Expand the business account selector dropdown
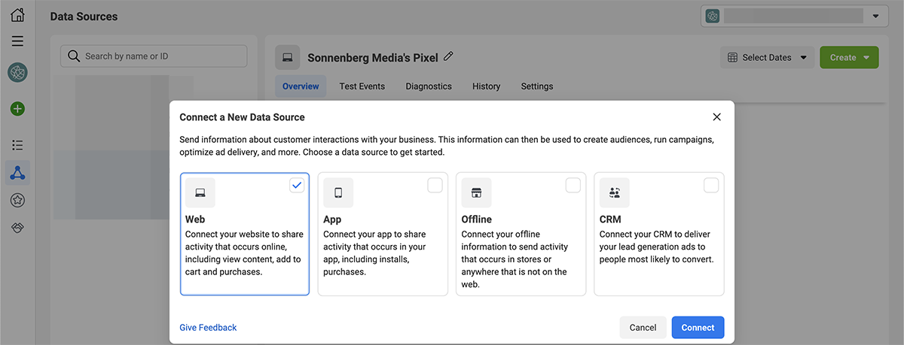Viewport: 904px width, 345px height. (x=793, y=16)
